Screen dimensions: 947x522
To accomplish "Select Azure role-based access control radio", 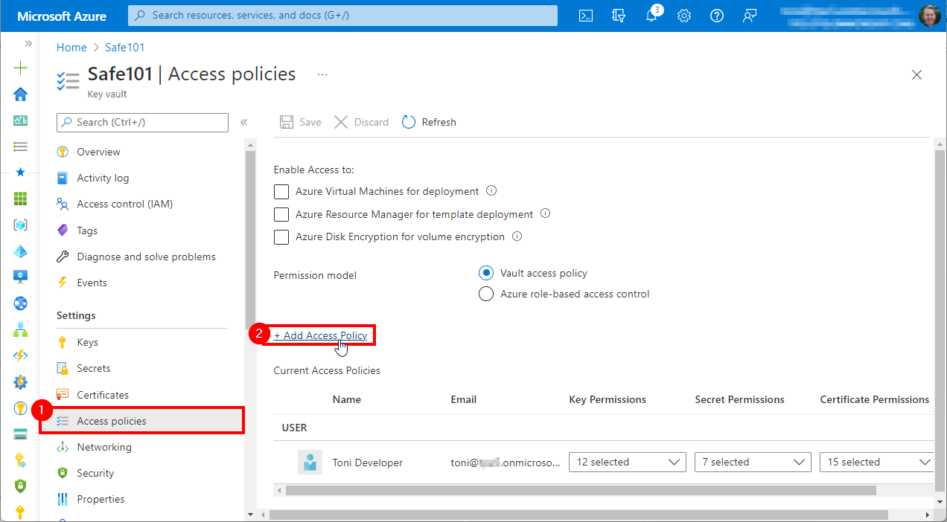I will 486,294.
